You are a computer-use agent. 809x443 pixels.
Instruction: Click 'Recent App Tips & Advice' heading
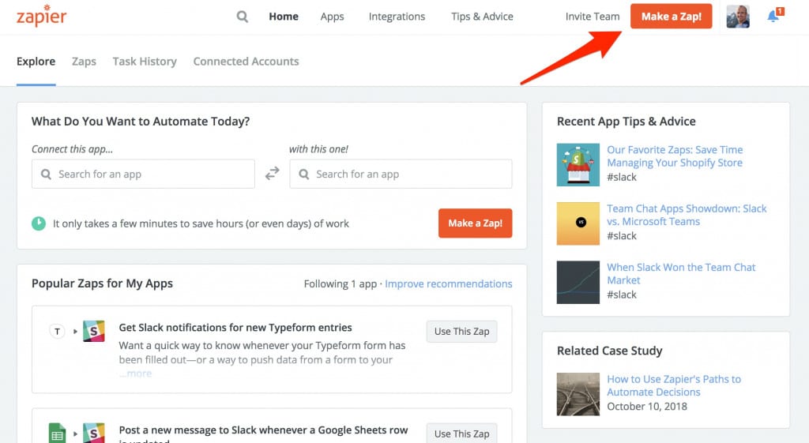pyautogui.click(x=627, y=121)
